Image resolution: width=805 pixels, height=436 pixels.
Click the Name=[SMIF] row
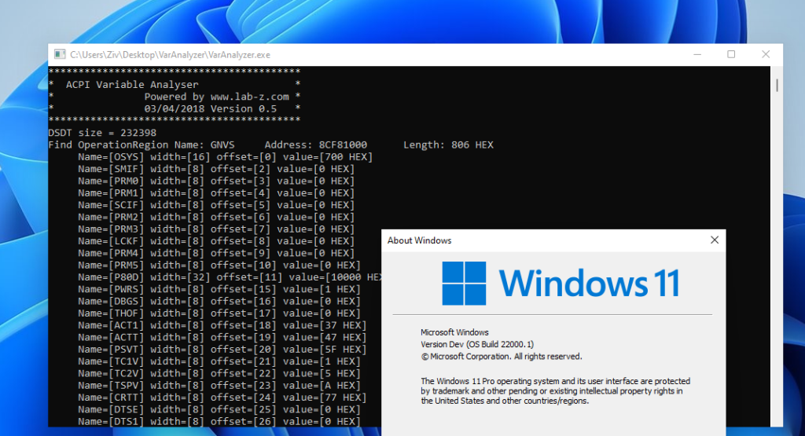[x=216, y=169]
